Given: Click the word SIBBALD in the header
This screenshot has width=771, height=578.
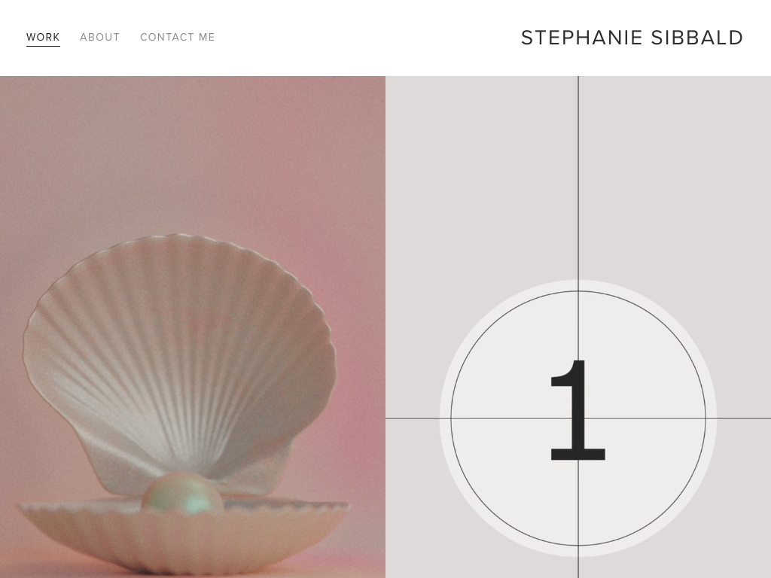Looking at the screenshot, I should [696, 38].
